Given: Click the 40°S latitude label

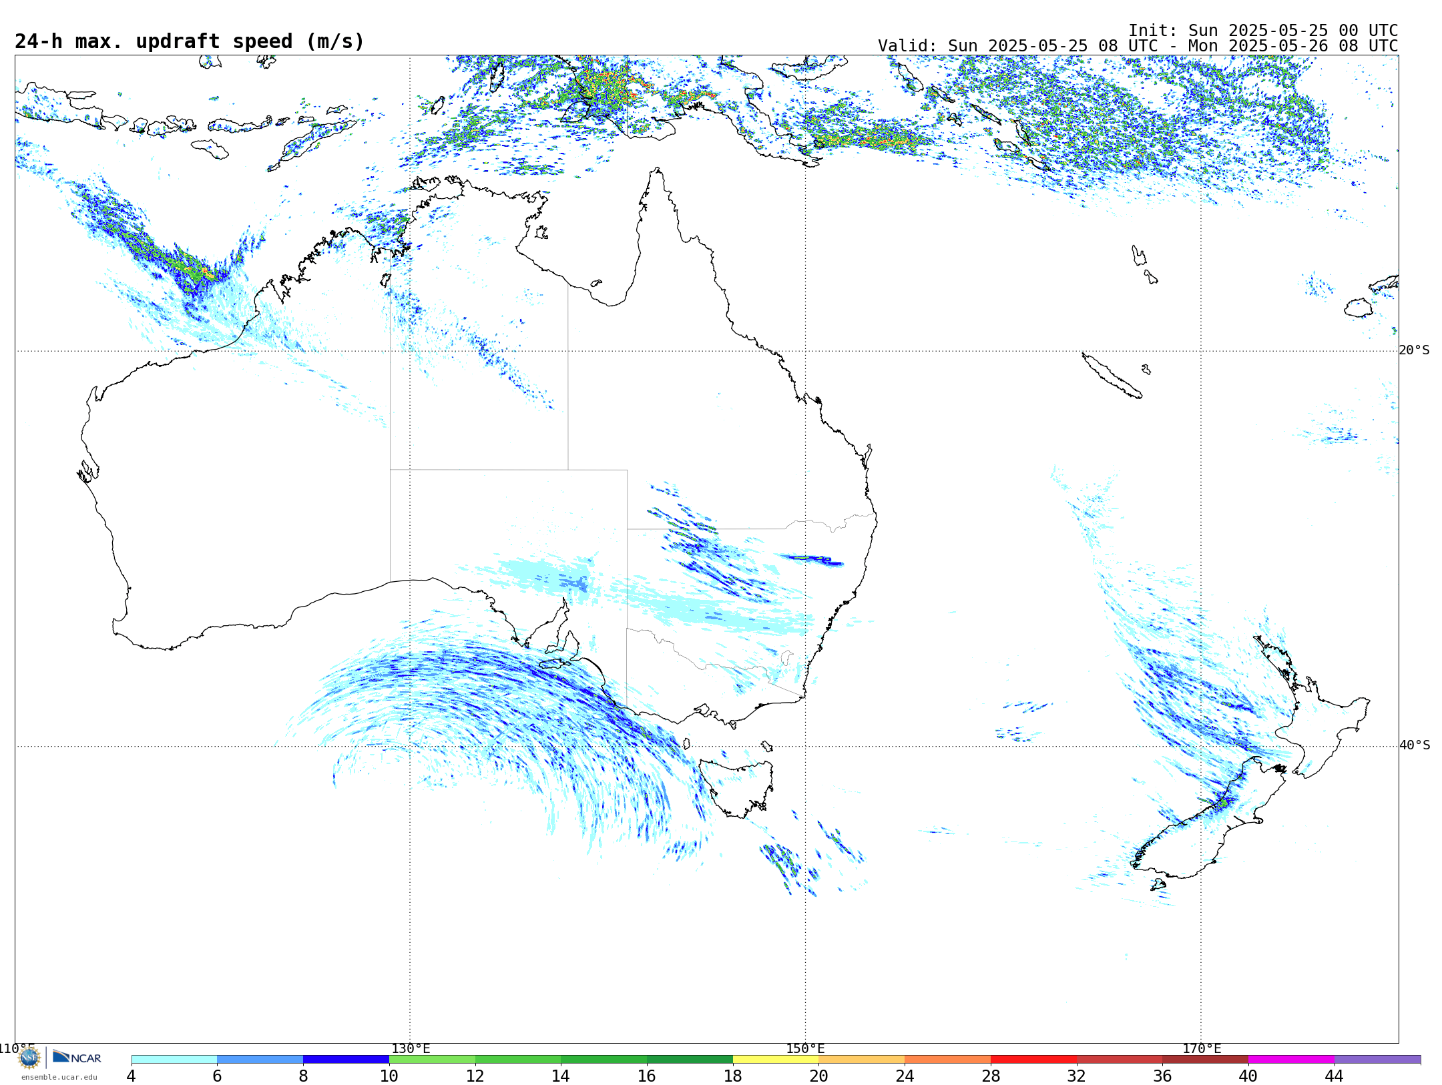Looking at the screenshot, I should 1415,745.
